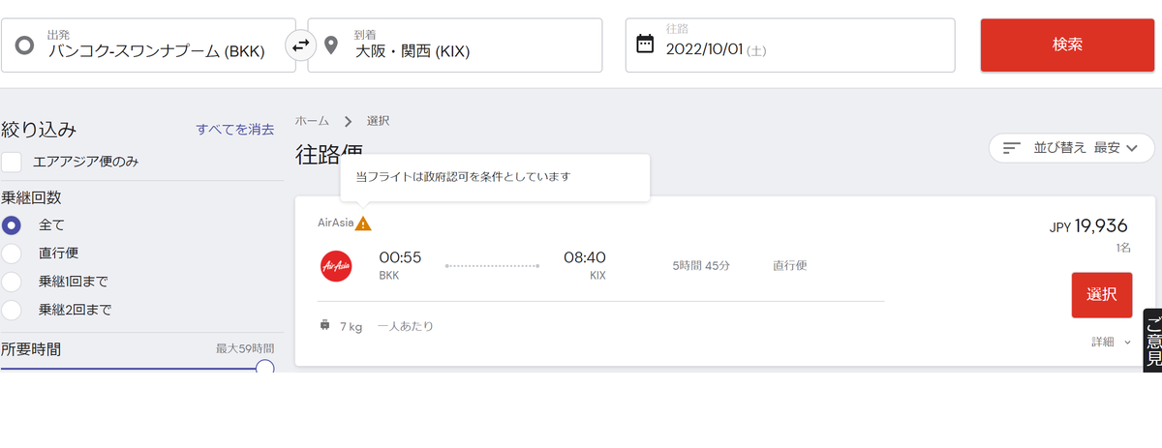The width and height of the screenshot is (1162, 448).
Task: Open the 往路 date picker field
Action: pyautogui.click(x=790, y=45)
